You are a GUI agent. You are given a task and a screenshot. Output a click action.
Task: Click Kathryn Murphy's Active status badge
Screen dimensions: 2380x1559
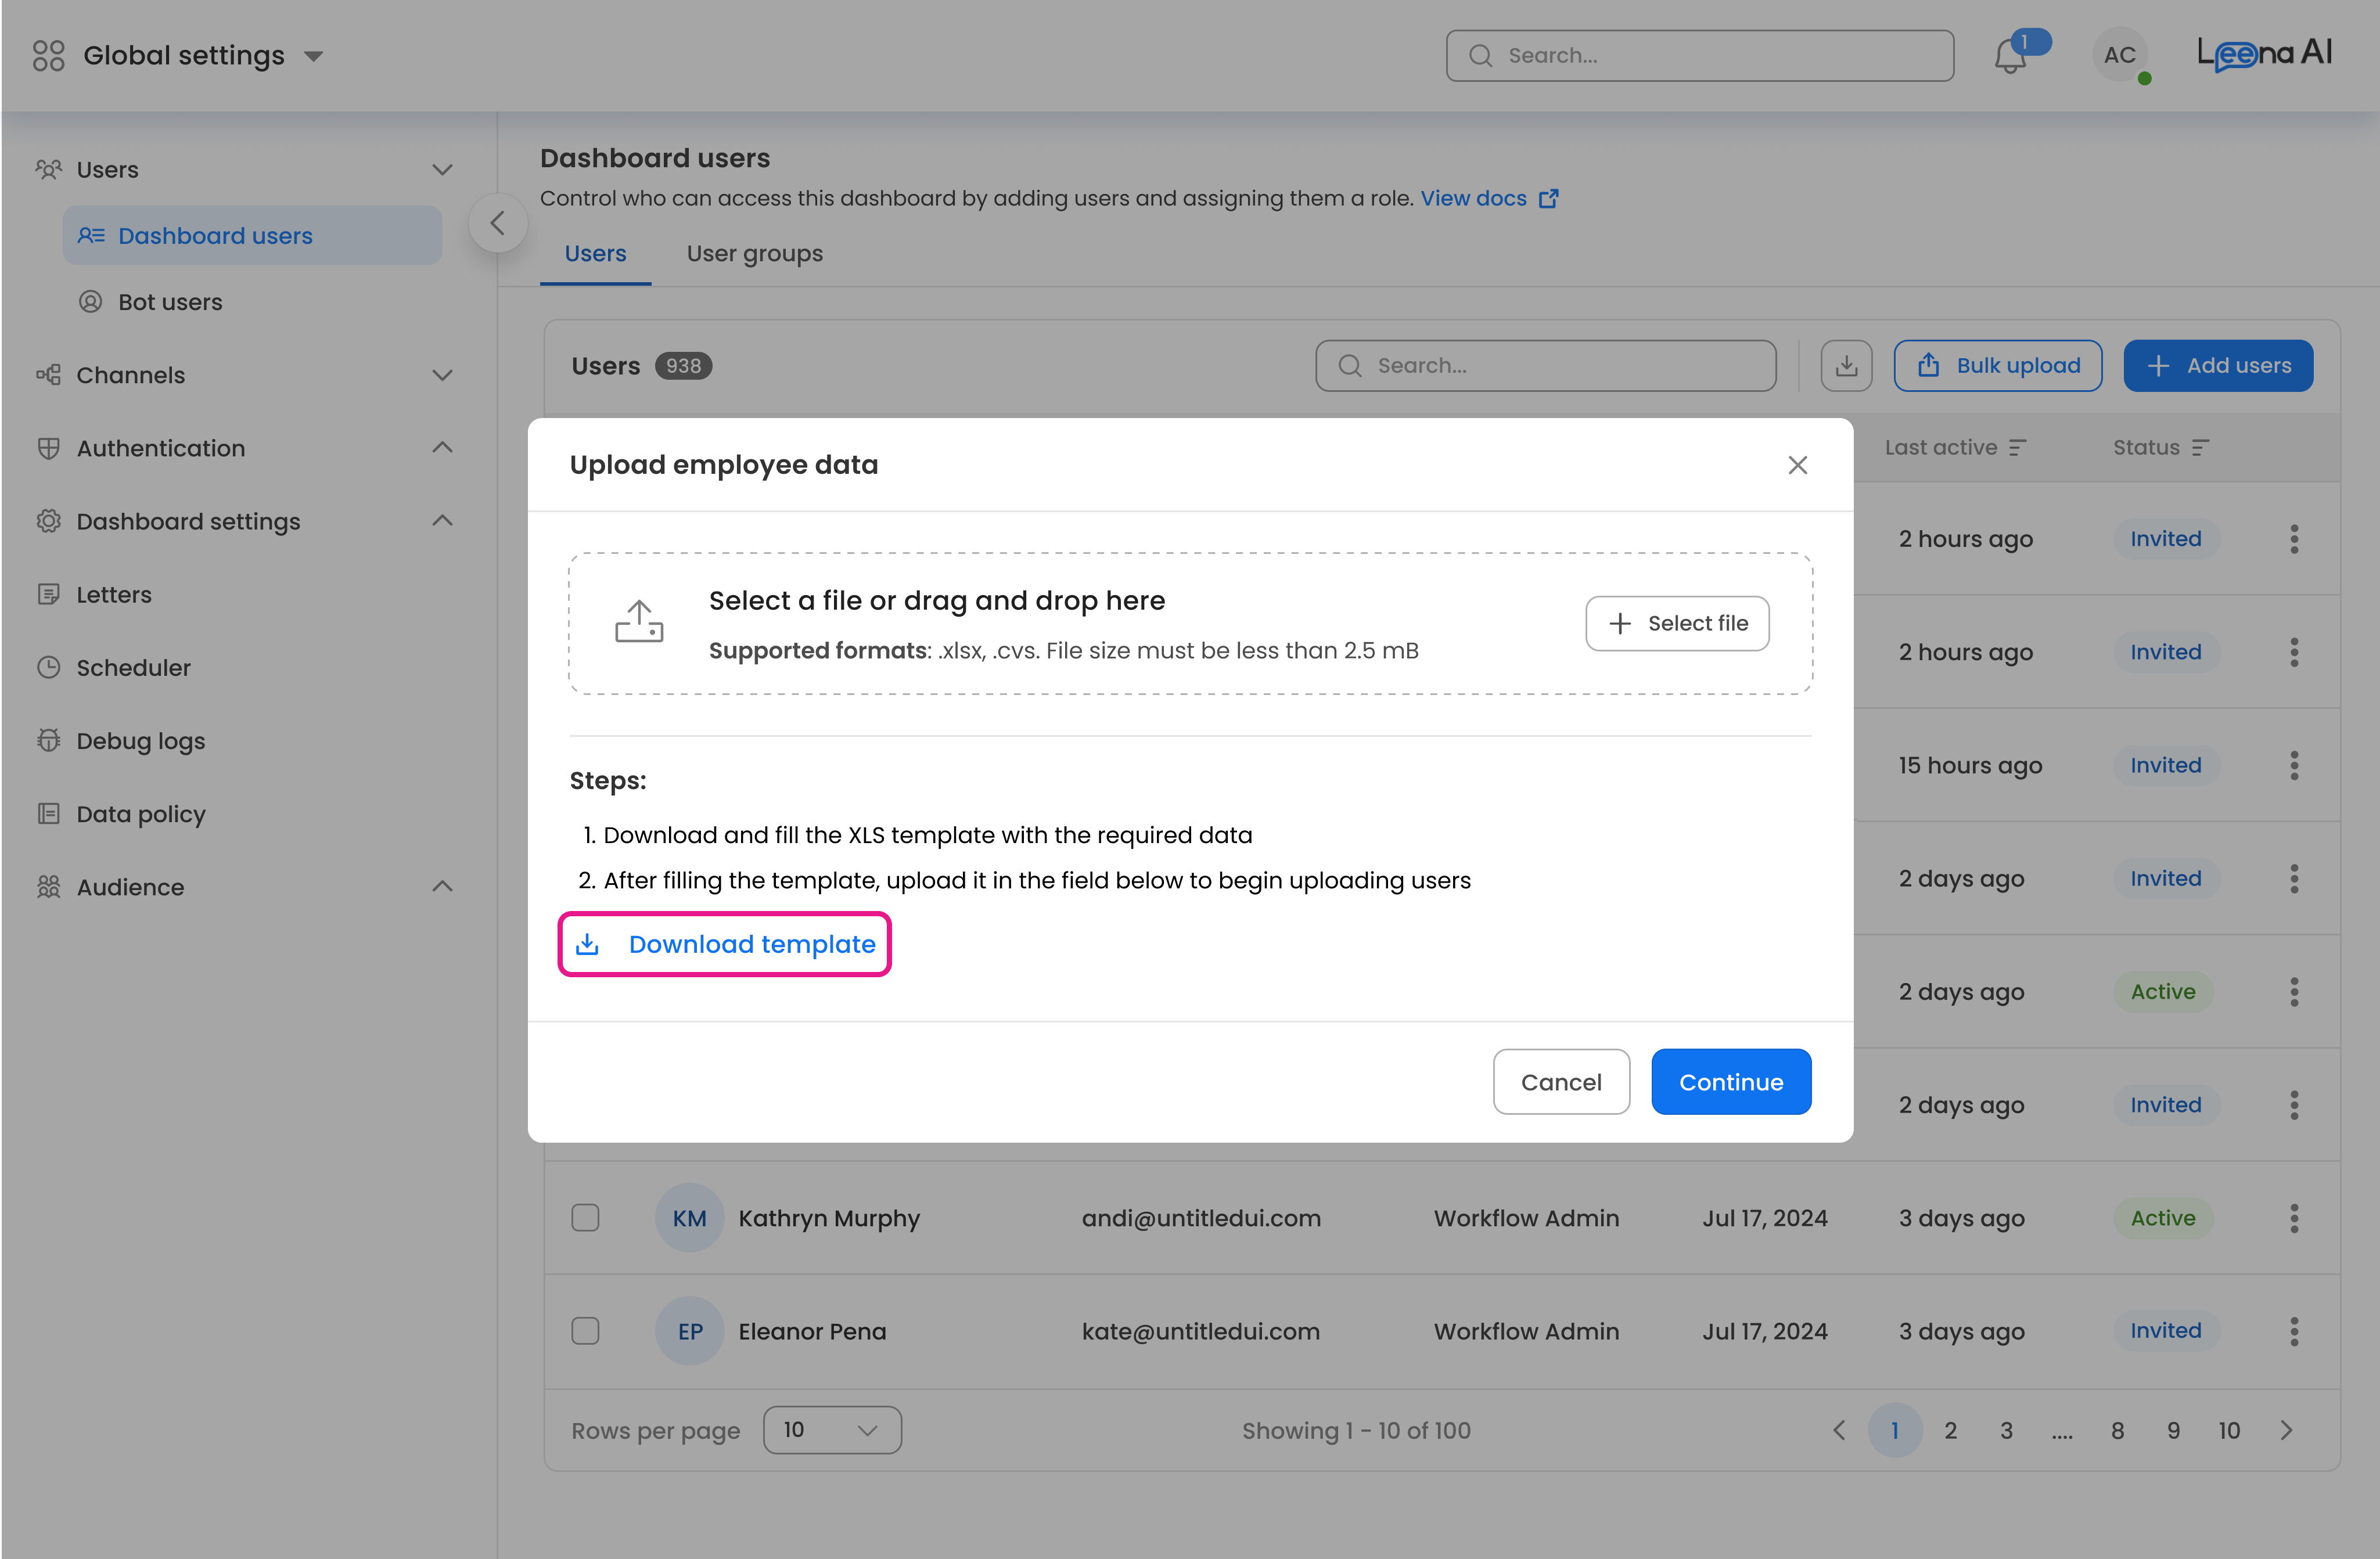tap(2163, 1218)
